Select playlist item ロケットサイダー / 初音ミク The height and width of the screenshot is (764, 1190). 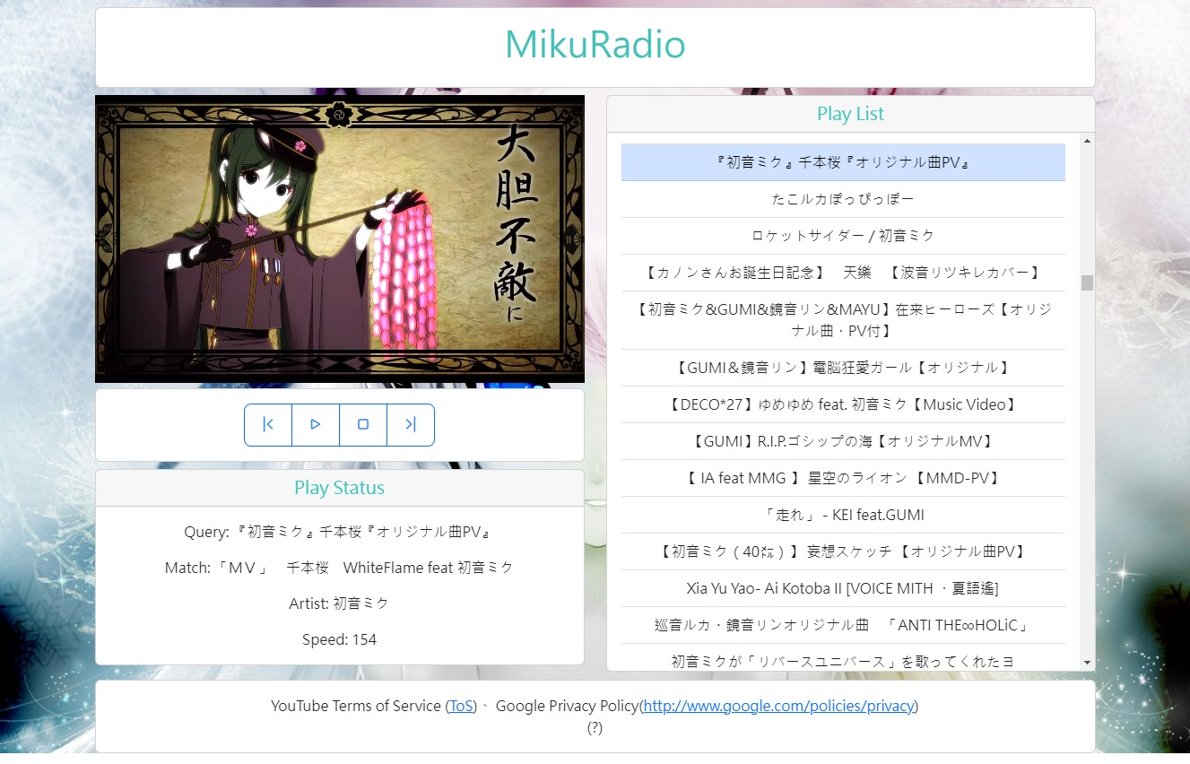843,236
